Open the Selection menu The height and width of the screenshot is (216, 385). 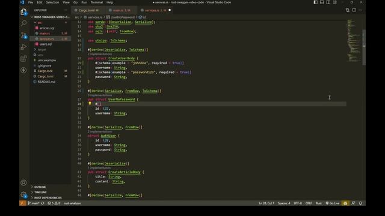[52, 2]
